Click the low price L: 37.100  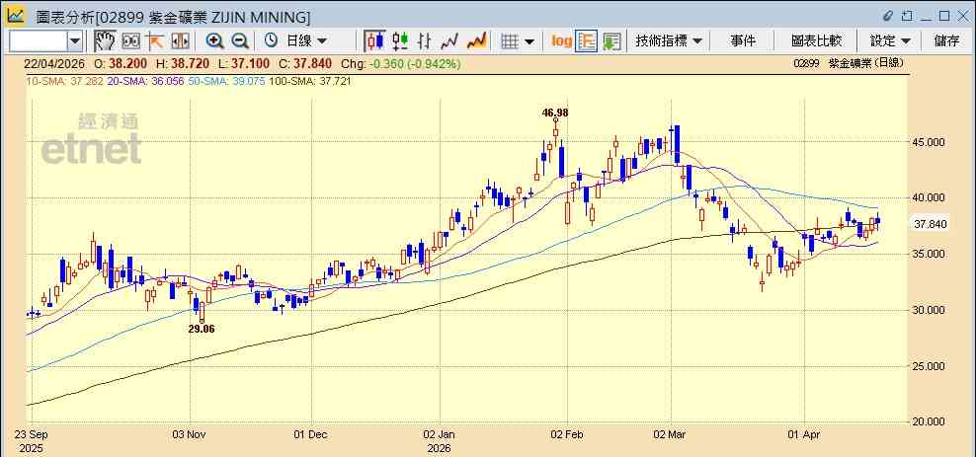point(244,63)
